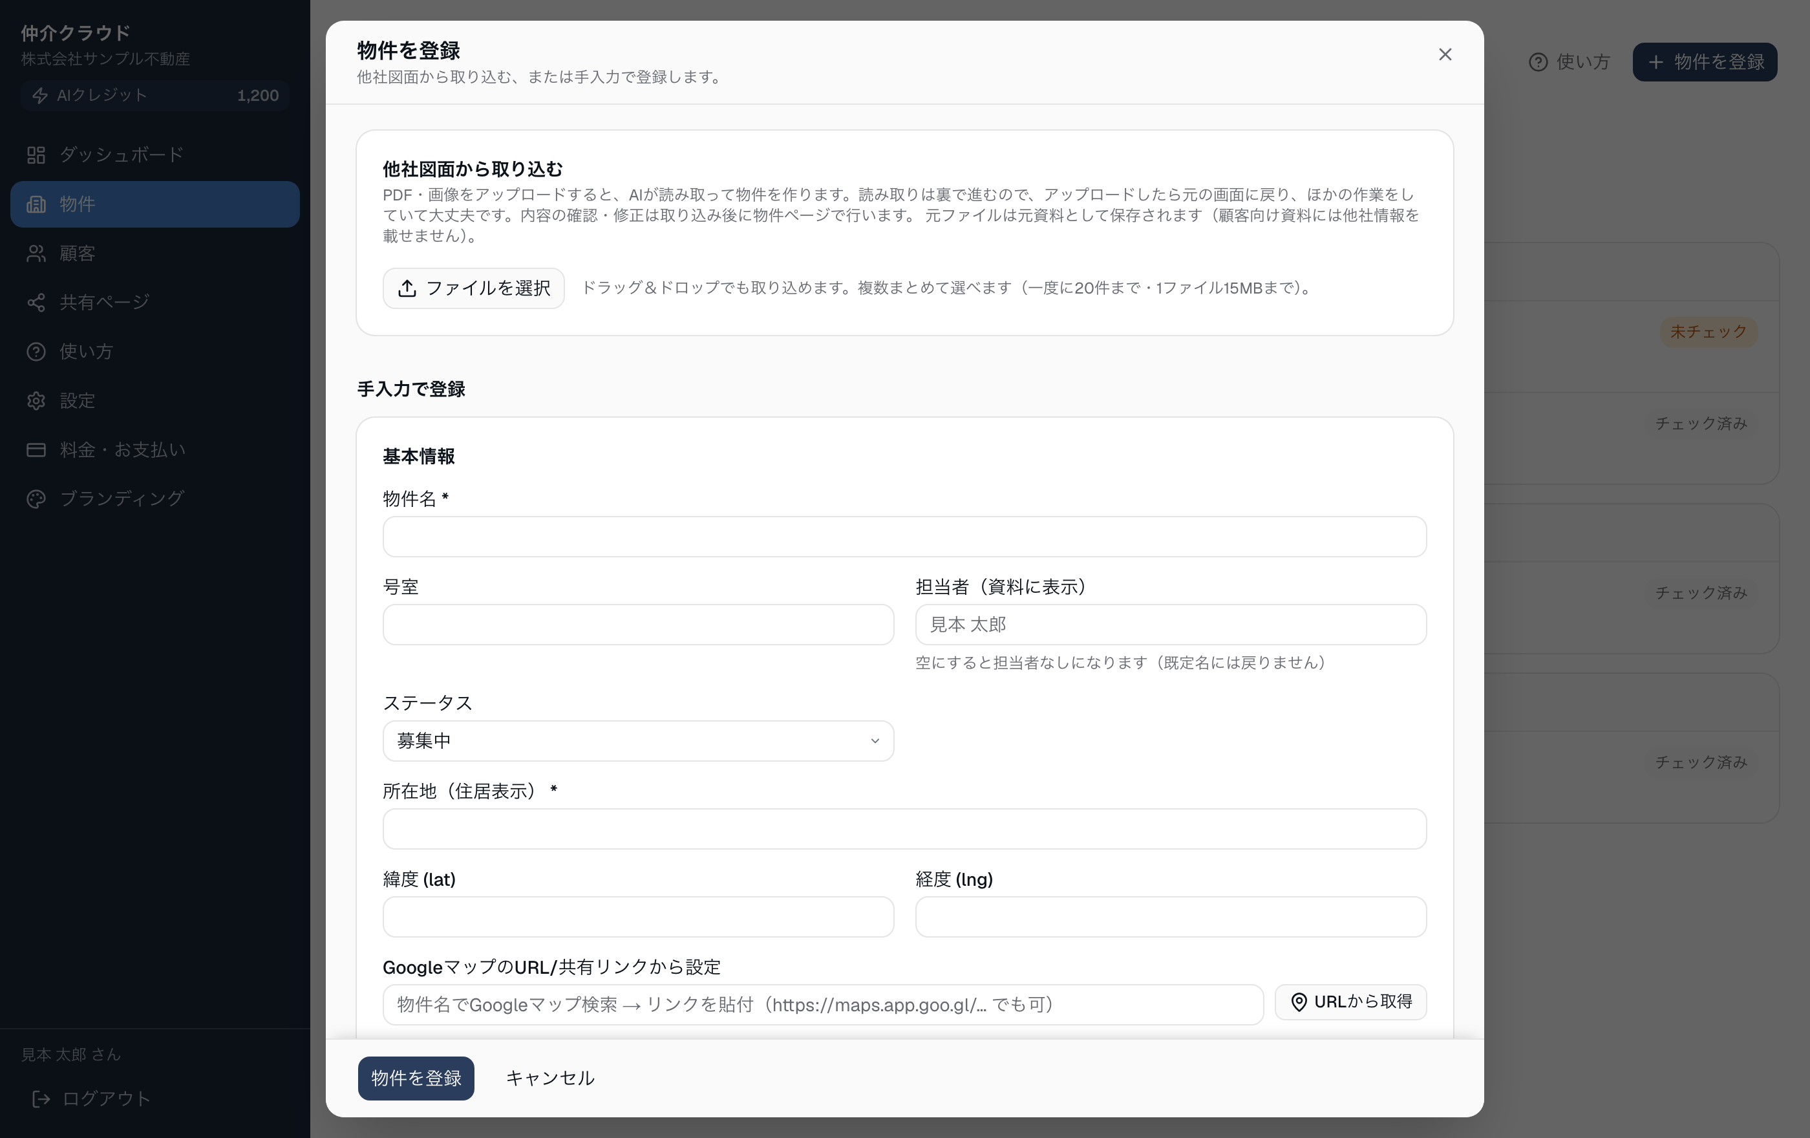Click the chevron arrow of ステータス select

(x=875, y=741)
